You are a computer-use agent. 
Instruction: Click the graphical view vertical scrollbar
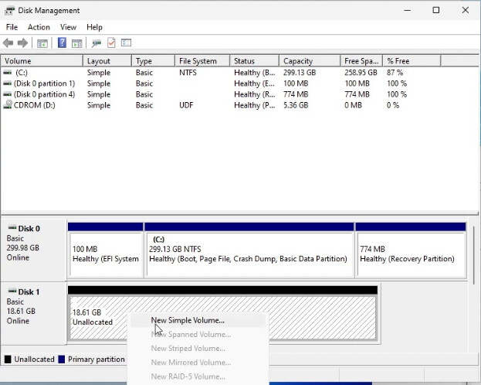point(474,255)
